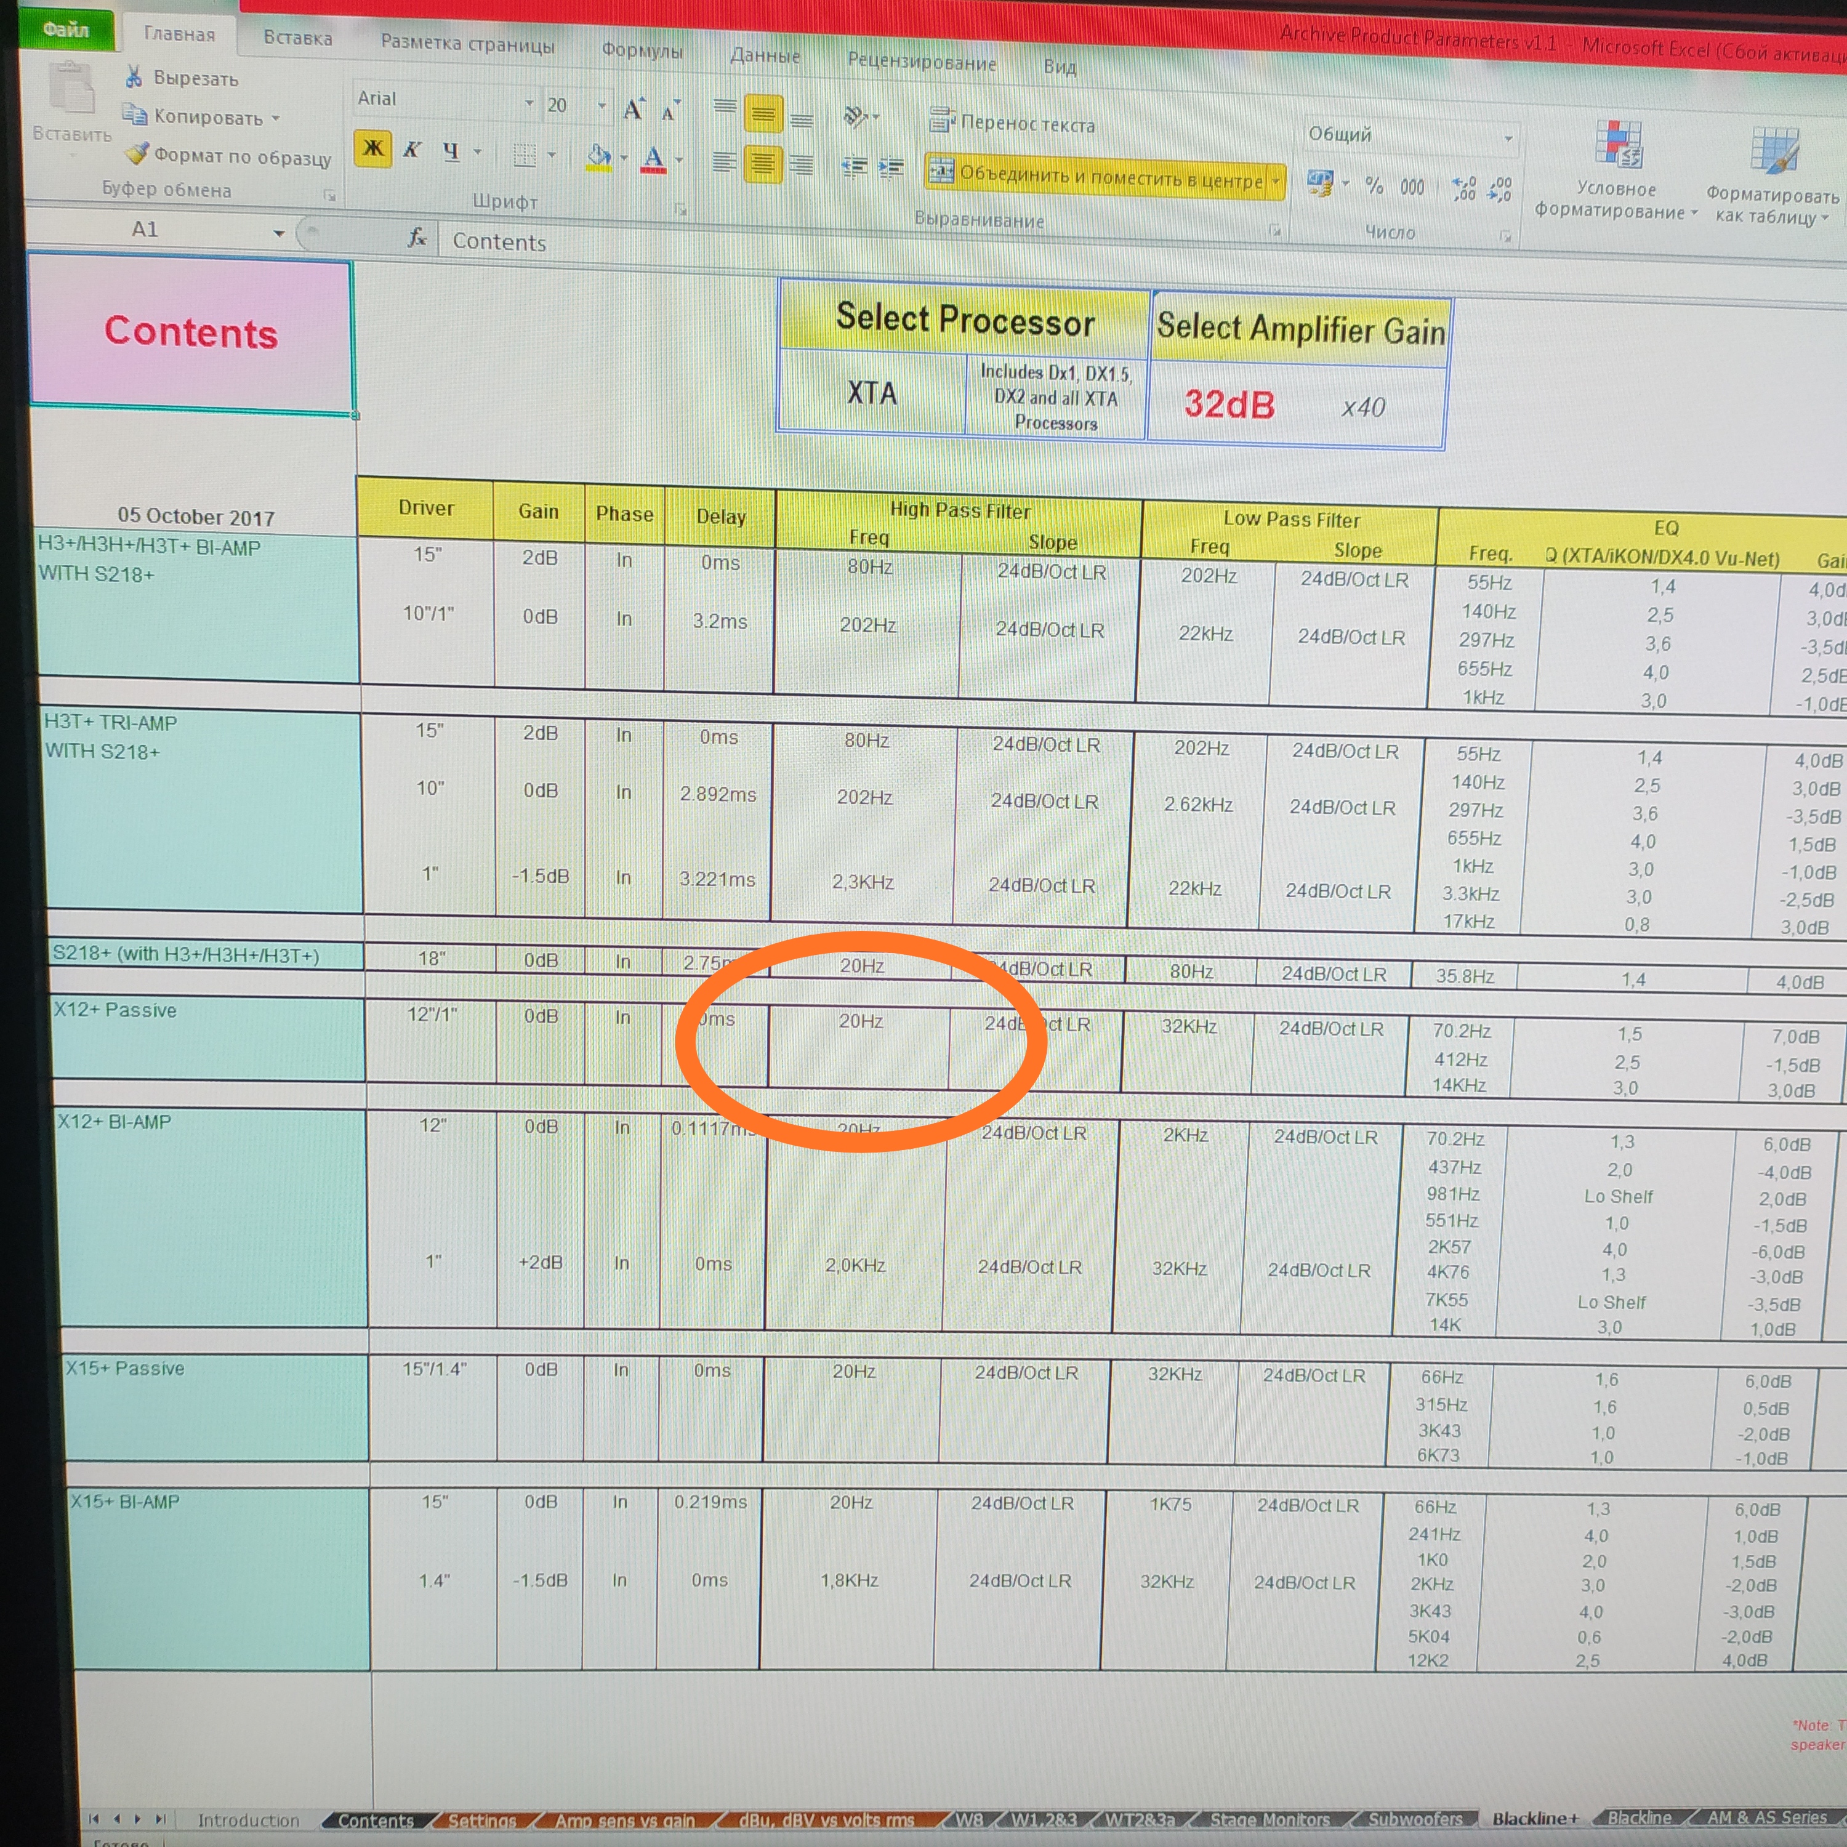Open the Settings sheet tab
1847x1847 pixels.
tap(482, 1821)
